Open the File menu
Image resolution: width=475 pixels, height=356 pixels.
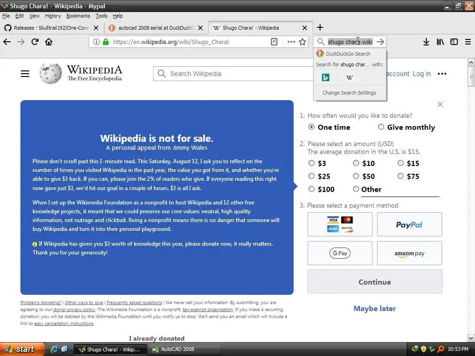6,16
